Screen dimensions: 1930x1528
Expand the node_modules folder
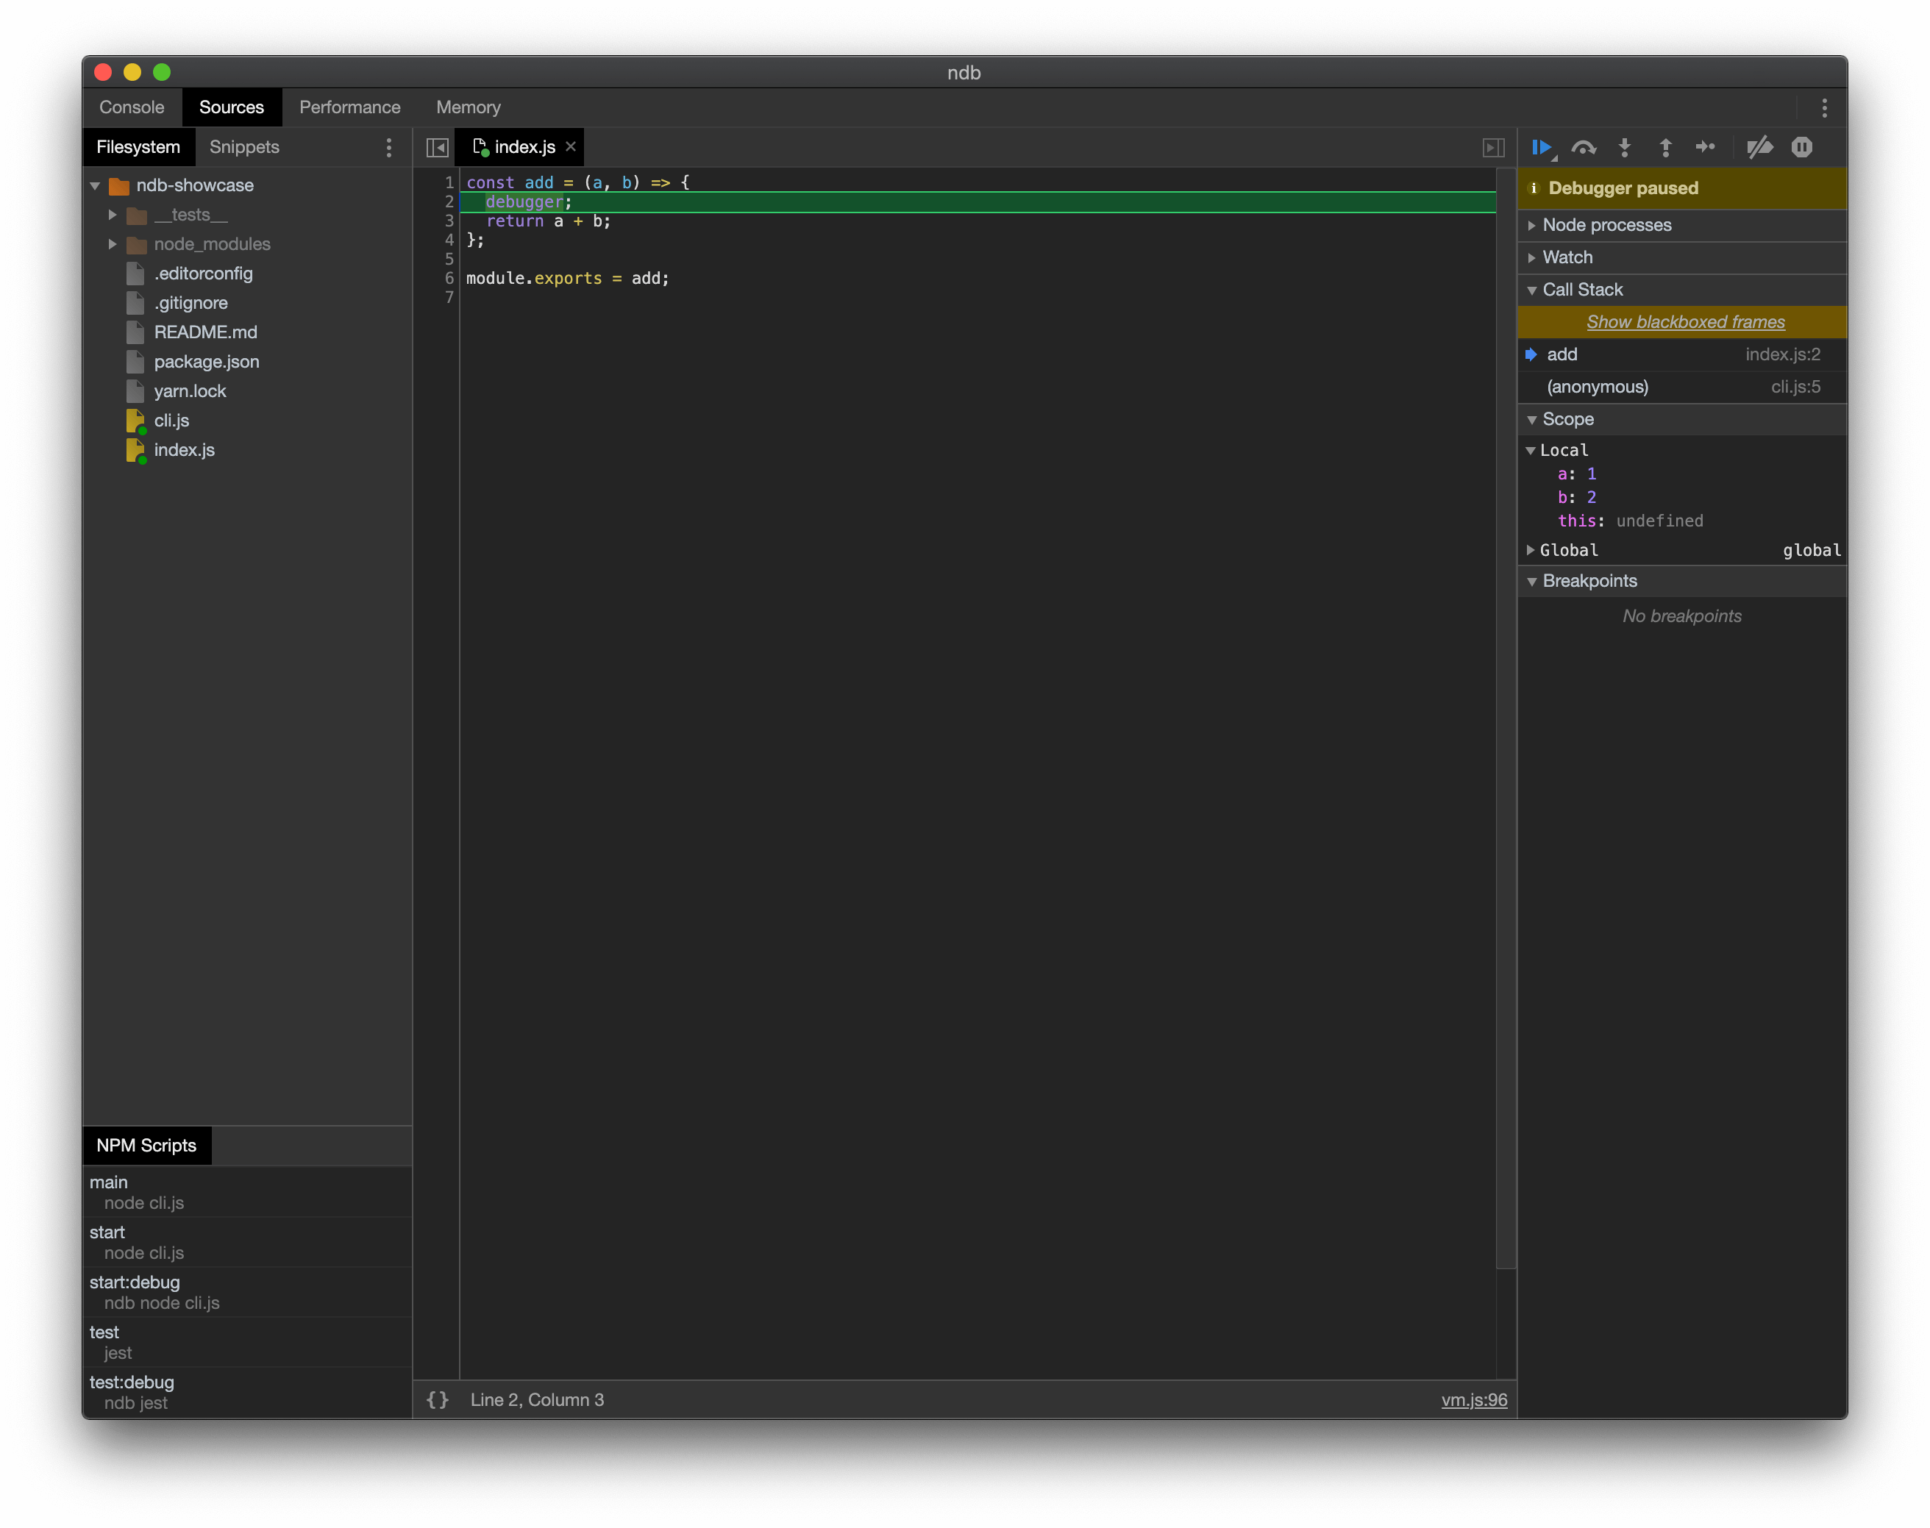pyautogui.click(x=113, y=244)
